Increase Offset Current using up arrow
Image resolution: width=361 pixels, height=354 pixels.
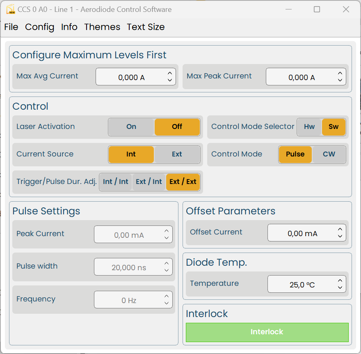coord(340,229)
